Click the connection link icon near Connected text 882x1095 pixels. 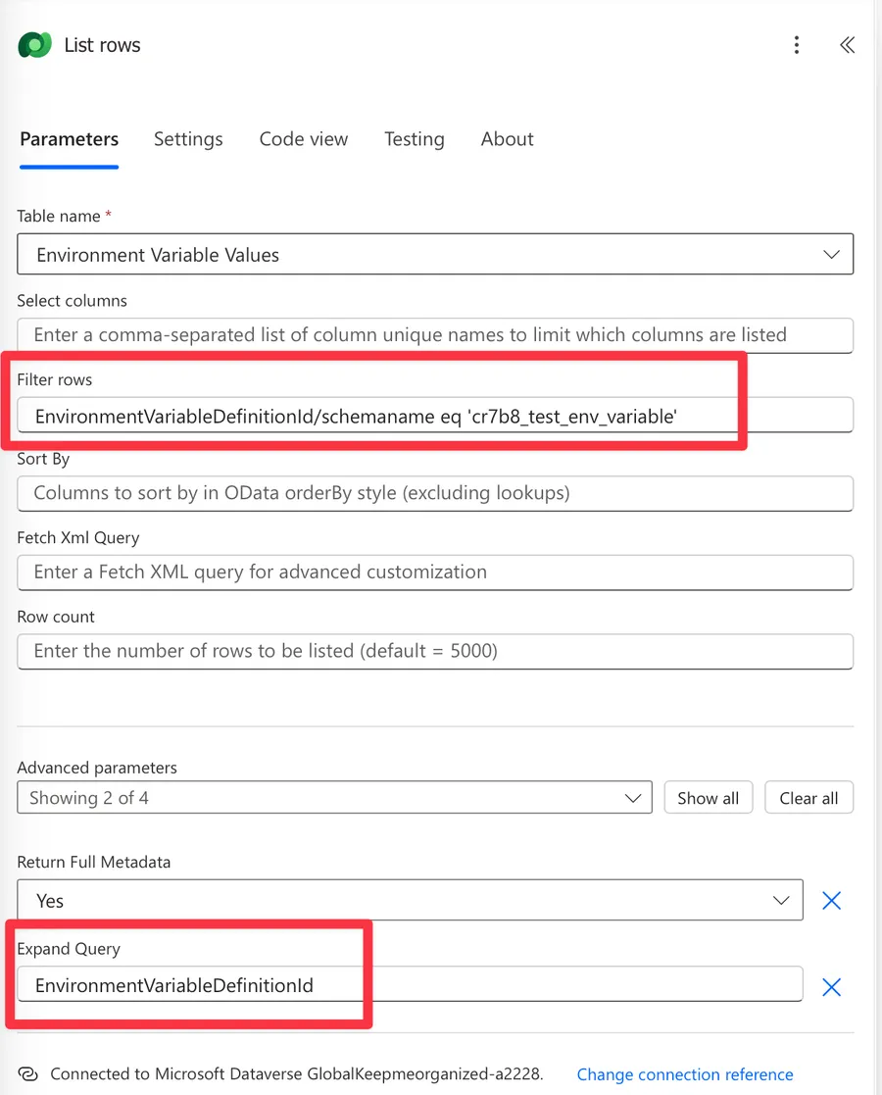coord(28,1074)
